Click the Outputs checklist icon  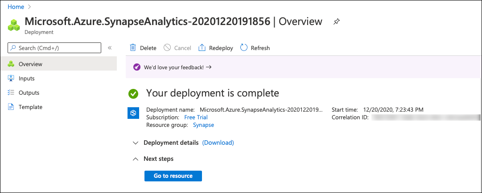point(11,92)
